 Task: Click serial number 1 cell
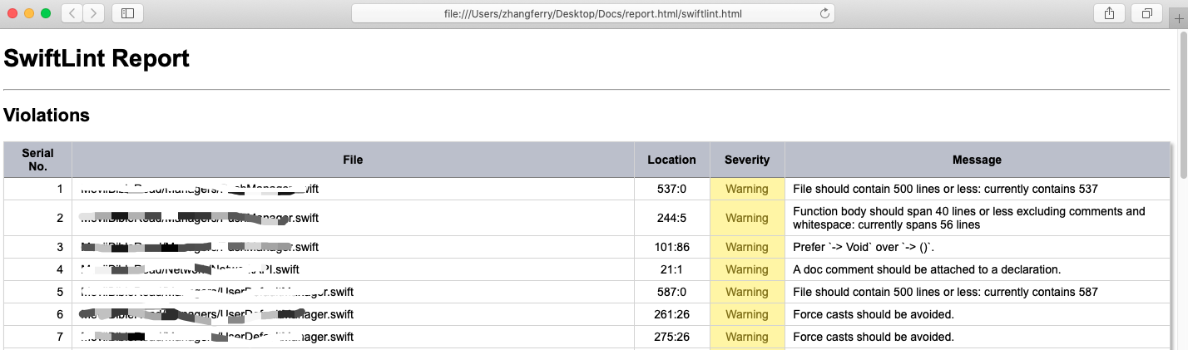(x=38, y=189)
